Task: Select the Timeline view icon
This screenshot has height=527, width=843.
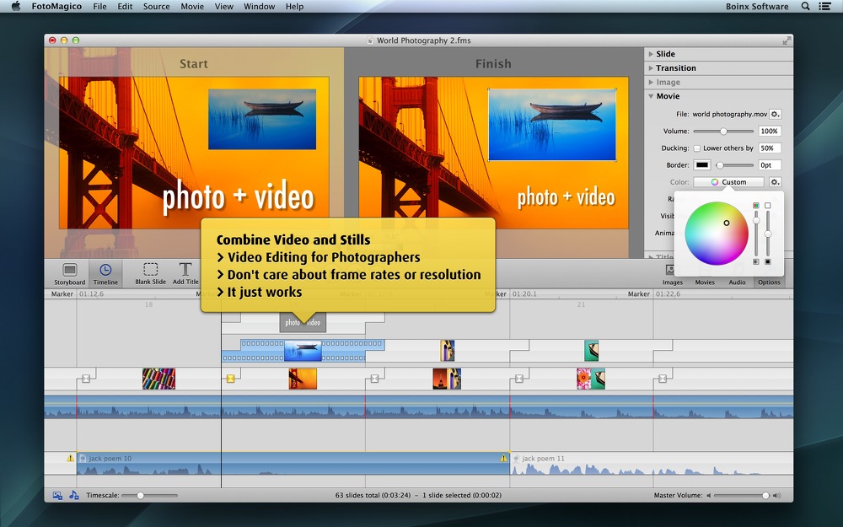Action: [105, 272]
